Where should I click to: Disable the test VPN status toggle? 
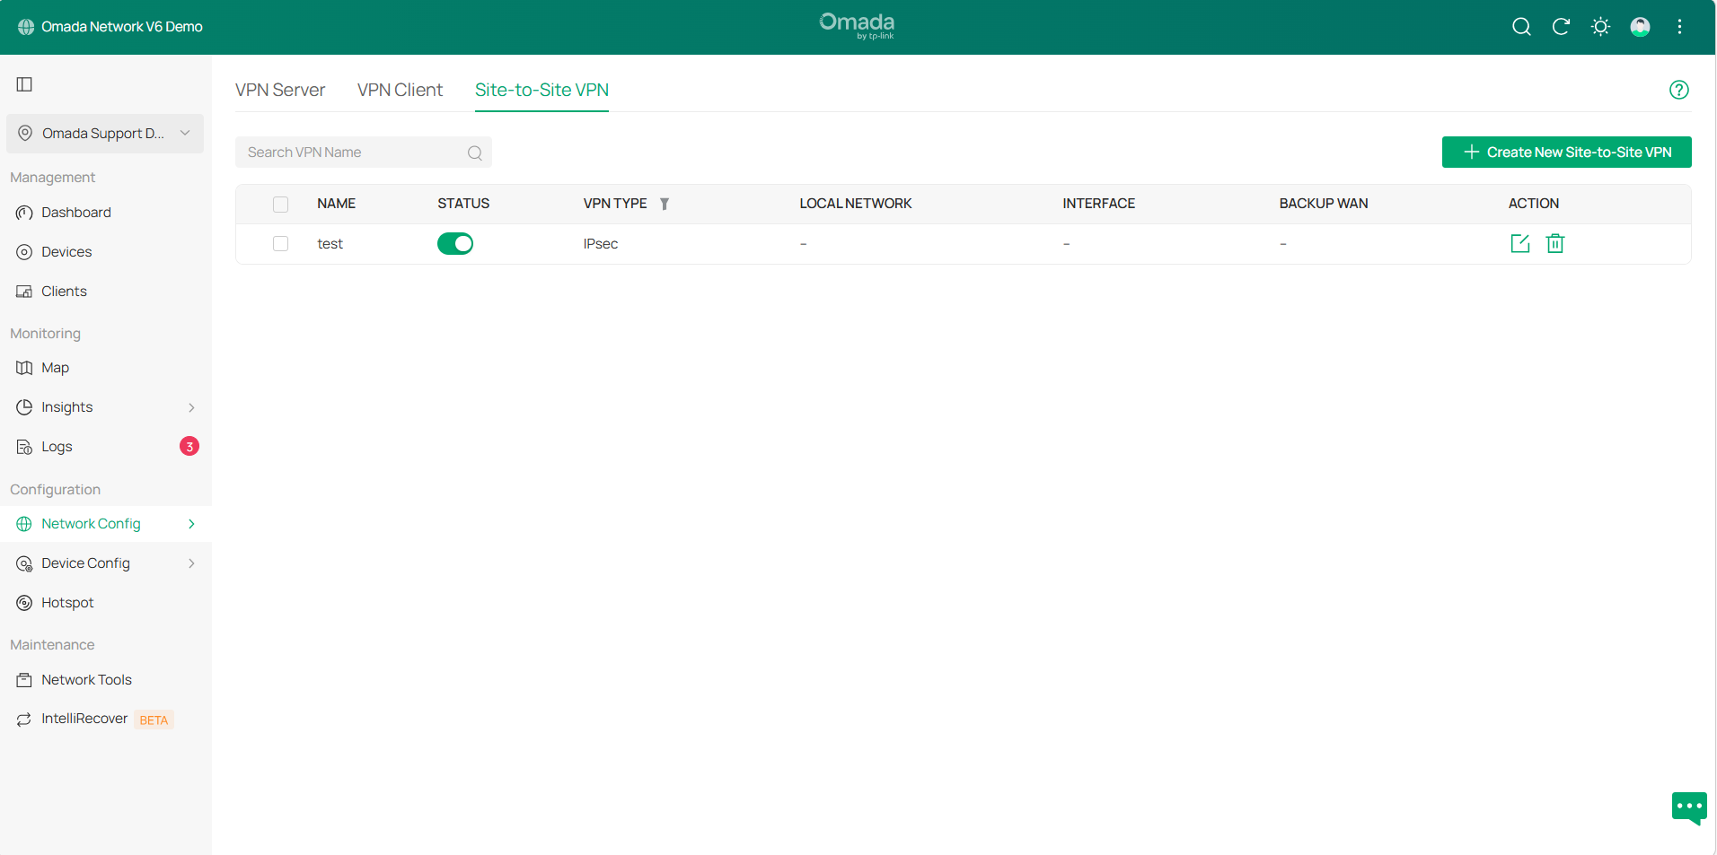[x=455, y=244]
